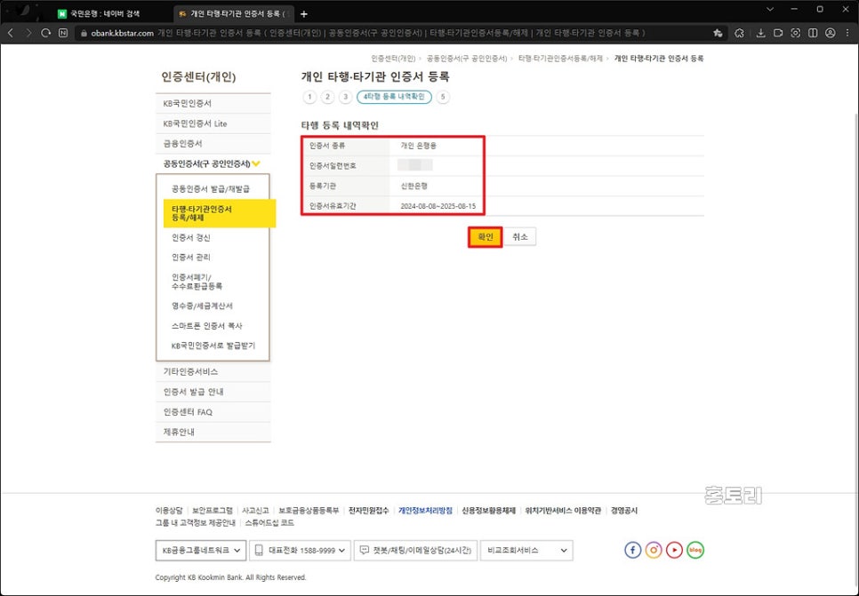The height and width of the screenshot is (596, 859).
Task: Open the KB YouTube channel icon
Action: [x=675, y=550]
